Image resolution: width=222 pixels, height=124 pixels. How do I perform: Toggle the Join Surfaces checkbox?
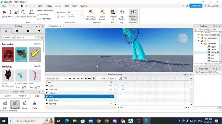point(39,19)
